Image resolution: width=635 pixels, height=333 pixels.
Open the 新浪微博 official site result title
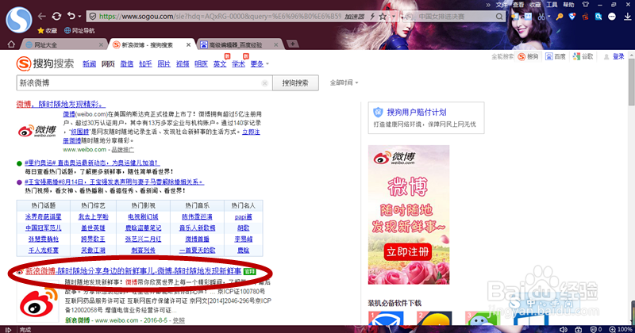pos(133,271)
